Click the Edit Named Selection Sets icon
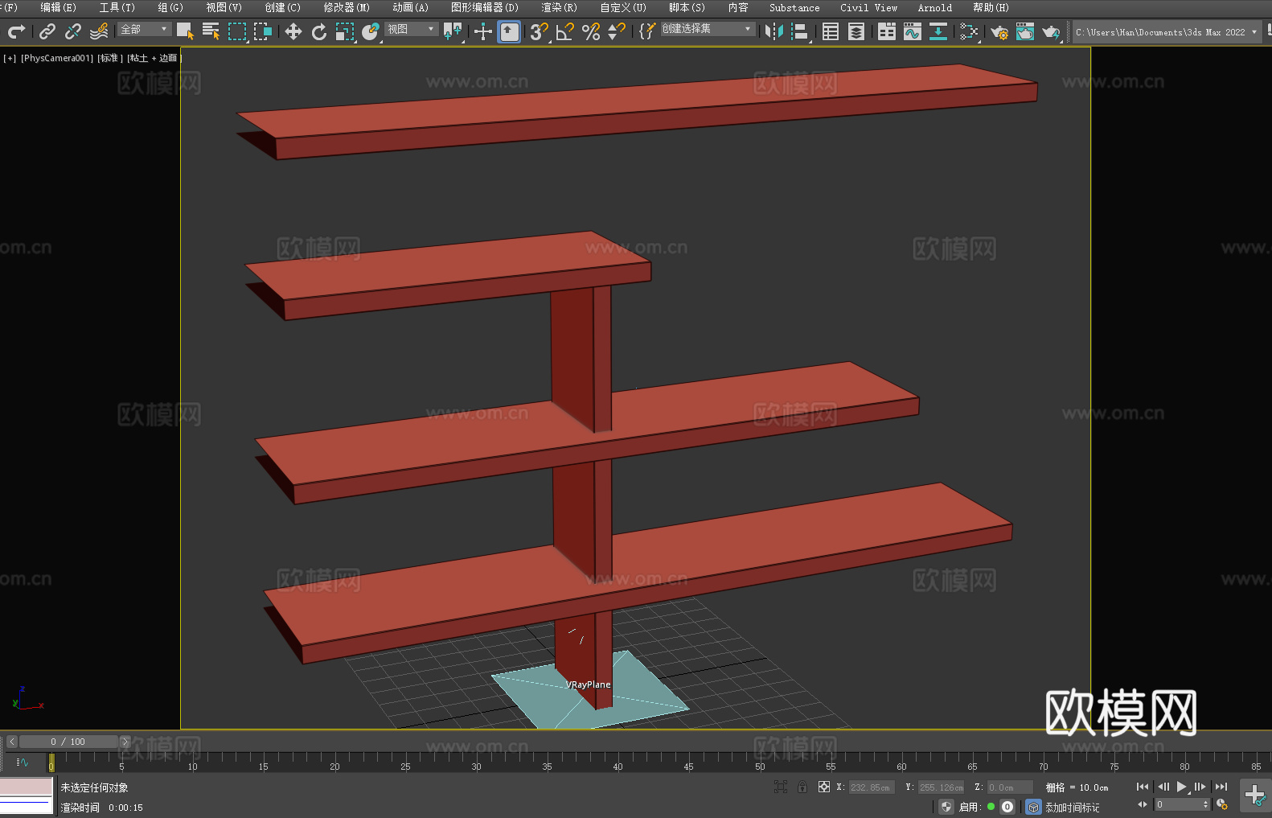This screenshot has width=1272, height=818. pyautogui.click(x=646, y=31)
